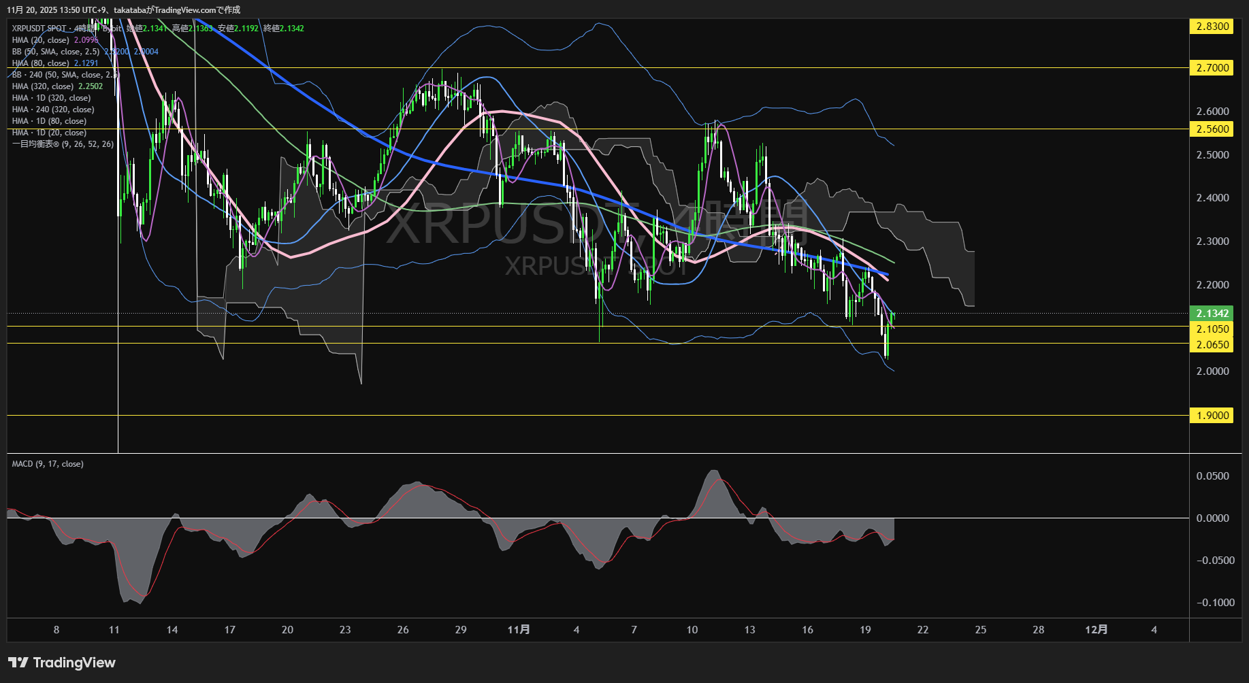Click the 0.0000 level on MACD scale
Viewport: 1249px width, 683px height.
(1212, 518)
